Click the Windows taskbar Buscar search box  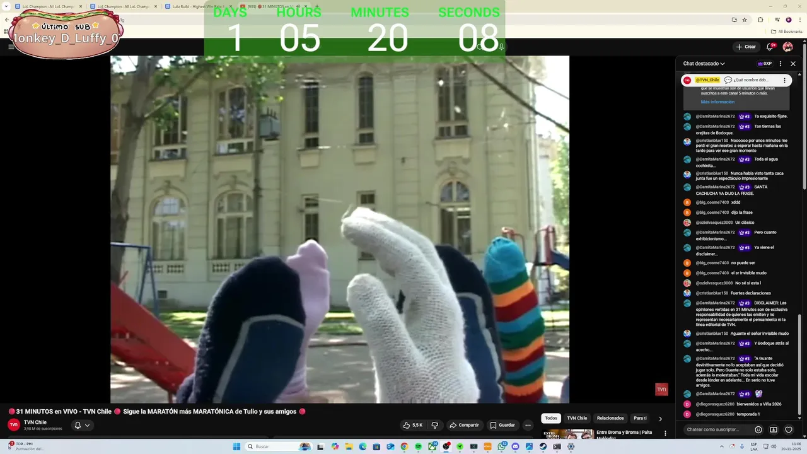[x=279, y=446]
